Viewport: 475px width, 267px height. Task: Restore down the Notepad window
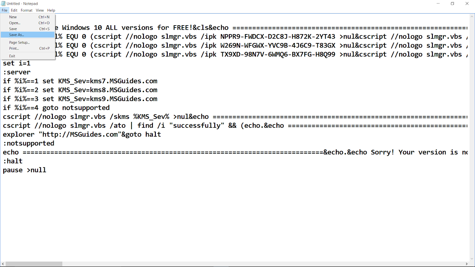[x=452, y=4]
